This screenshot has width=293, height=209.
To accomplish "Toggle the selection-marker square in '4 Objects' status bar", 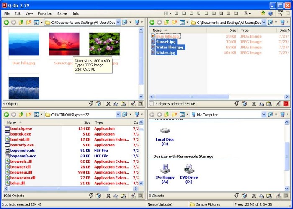I will (x=140, y=104).
